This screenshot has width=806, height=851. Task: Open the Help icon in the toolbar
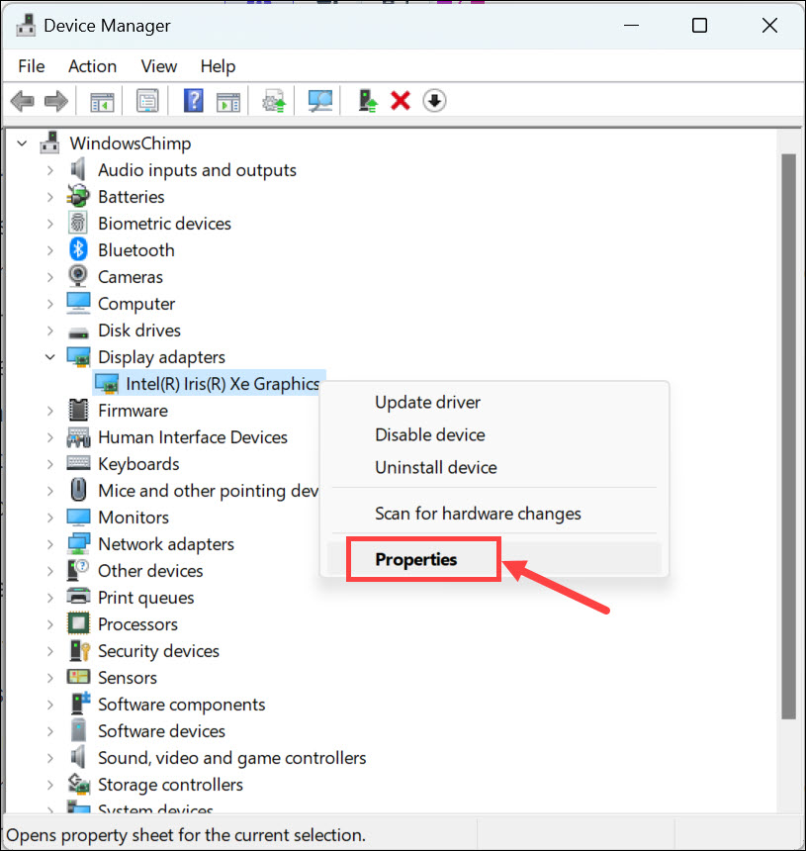pyautogui.click(x=192, y=100)
